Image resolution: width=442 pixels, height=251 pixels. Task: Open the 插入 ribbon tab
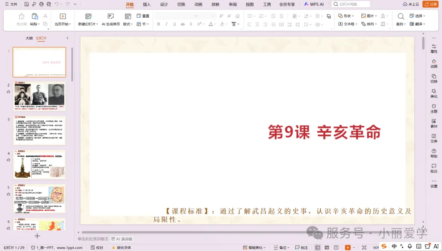pos(147,5)
